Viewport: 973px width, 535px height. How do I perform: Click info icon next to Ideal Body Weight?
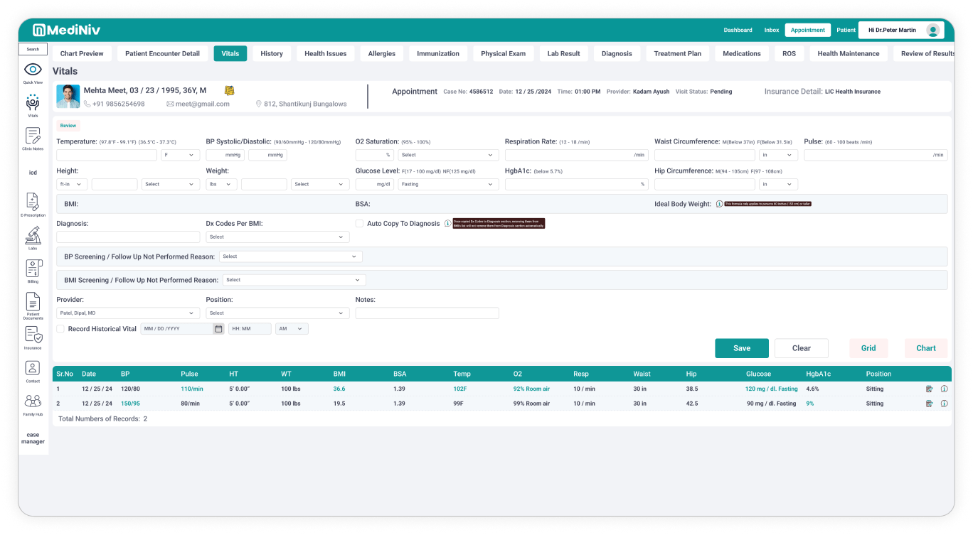point(719,204)
